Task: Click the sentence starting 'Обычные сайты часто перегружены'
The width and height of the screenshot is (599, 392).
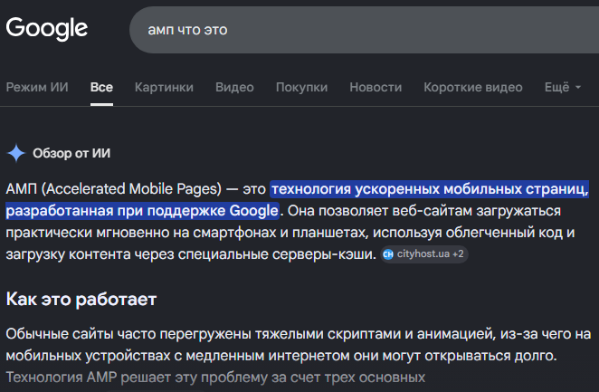Action: [x=299, y=345]
